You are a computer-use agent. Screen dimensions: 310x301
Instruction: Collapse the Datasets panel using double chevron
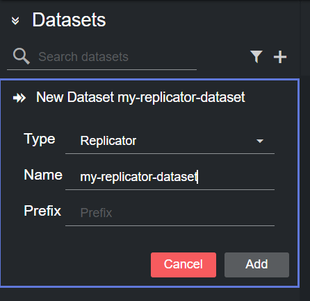pyautogui.click(x=15, y=21)
